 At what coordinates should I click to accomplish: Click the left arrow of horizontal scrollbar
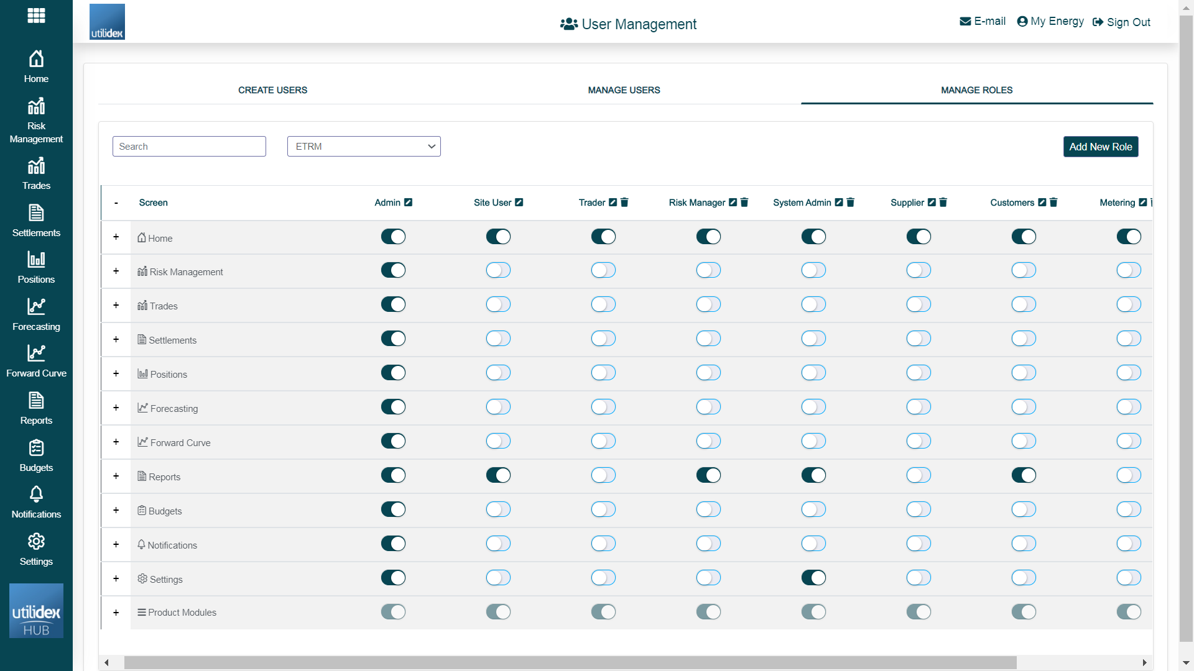pyautogui.click(x=107, y=663)
